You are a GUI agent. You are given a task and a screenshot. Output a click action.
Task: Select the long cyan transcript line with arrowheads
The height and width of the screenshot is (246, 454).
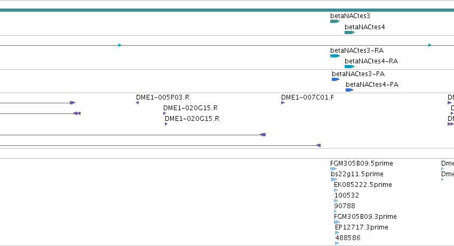227,45
